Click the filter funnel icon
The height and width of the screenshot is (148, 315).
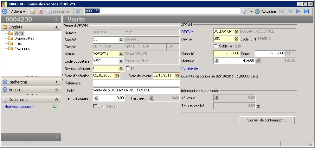tap(244, 11)
